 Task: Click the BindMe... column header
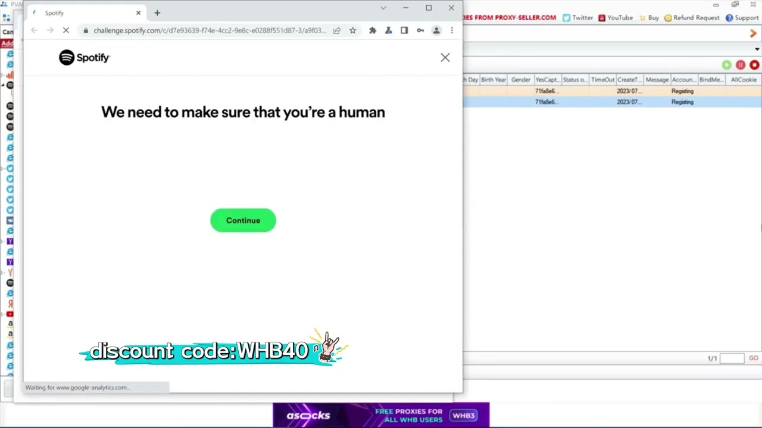711,80
